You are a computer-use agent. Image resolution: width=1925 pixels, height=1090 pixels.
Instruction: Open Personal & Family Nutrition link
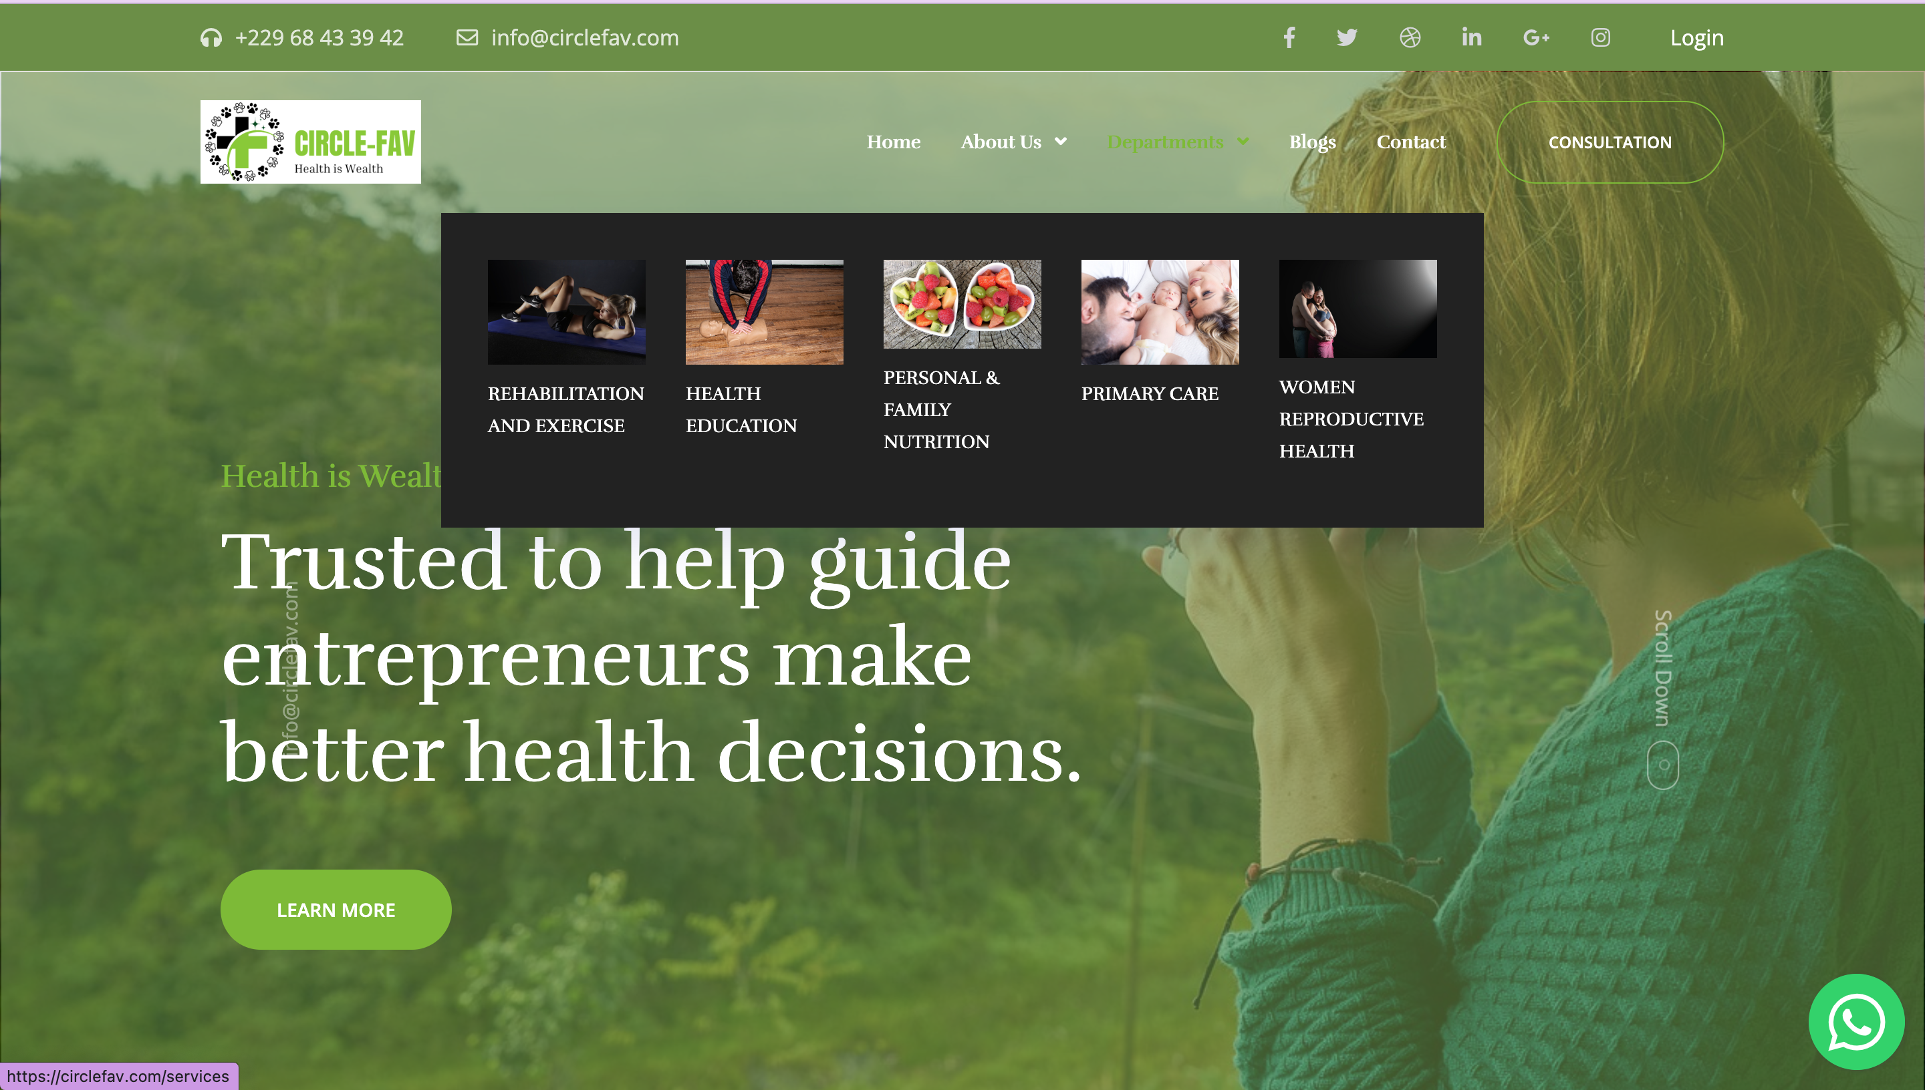click(941, 409)
